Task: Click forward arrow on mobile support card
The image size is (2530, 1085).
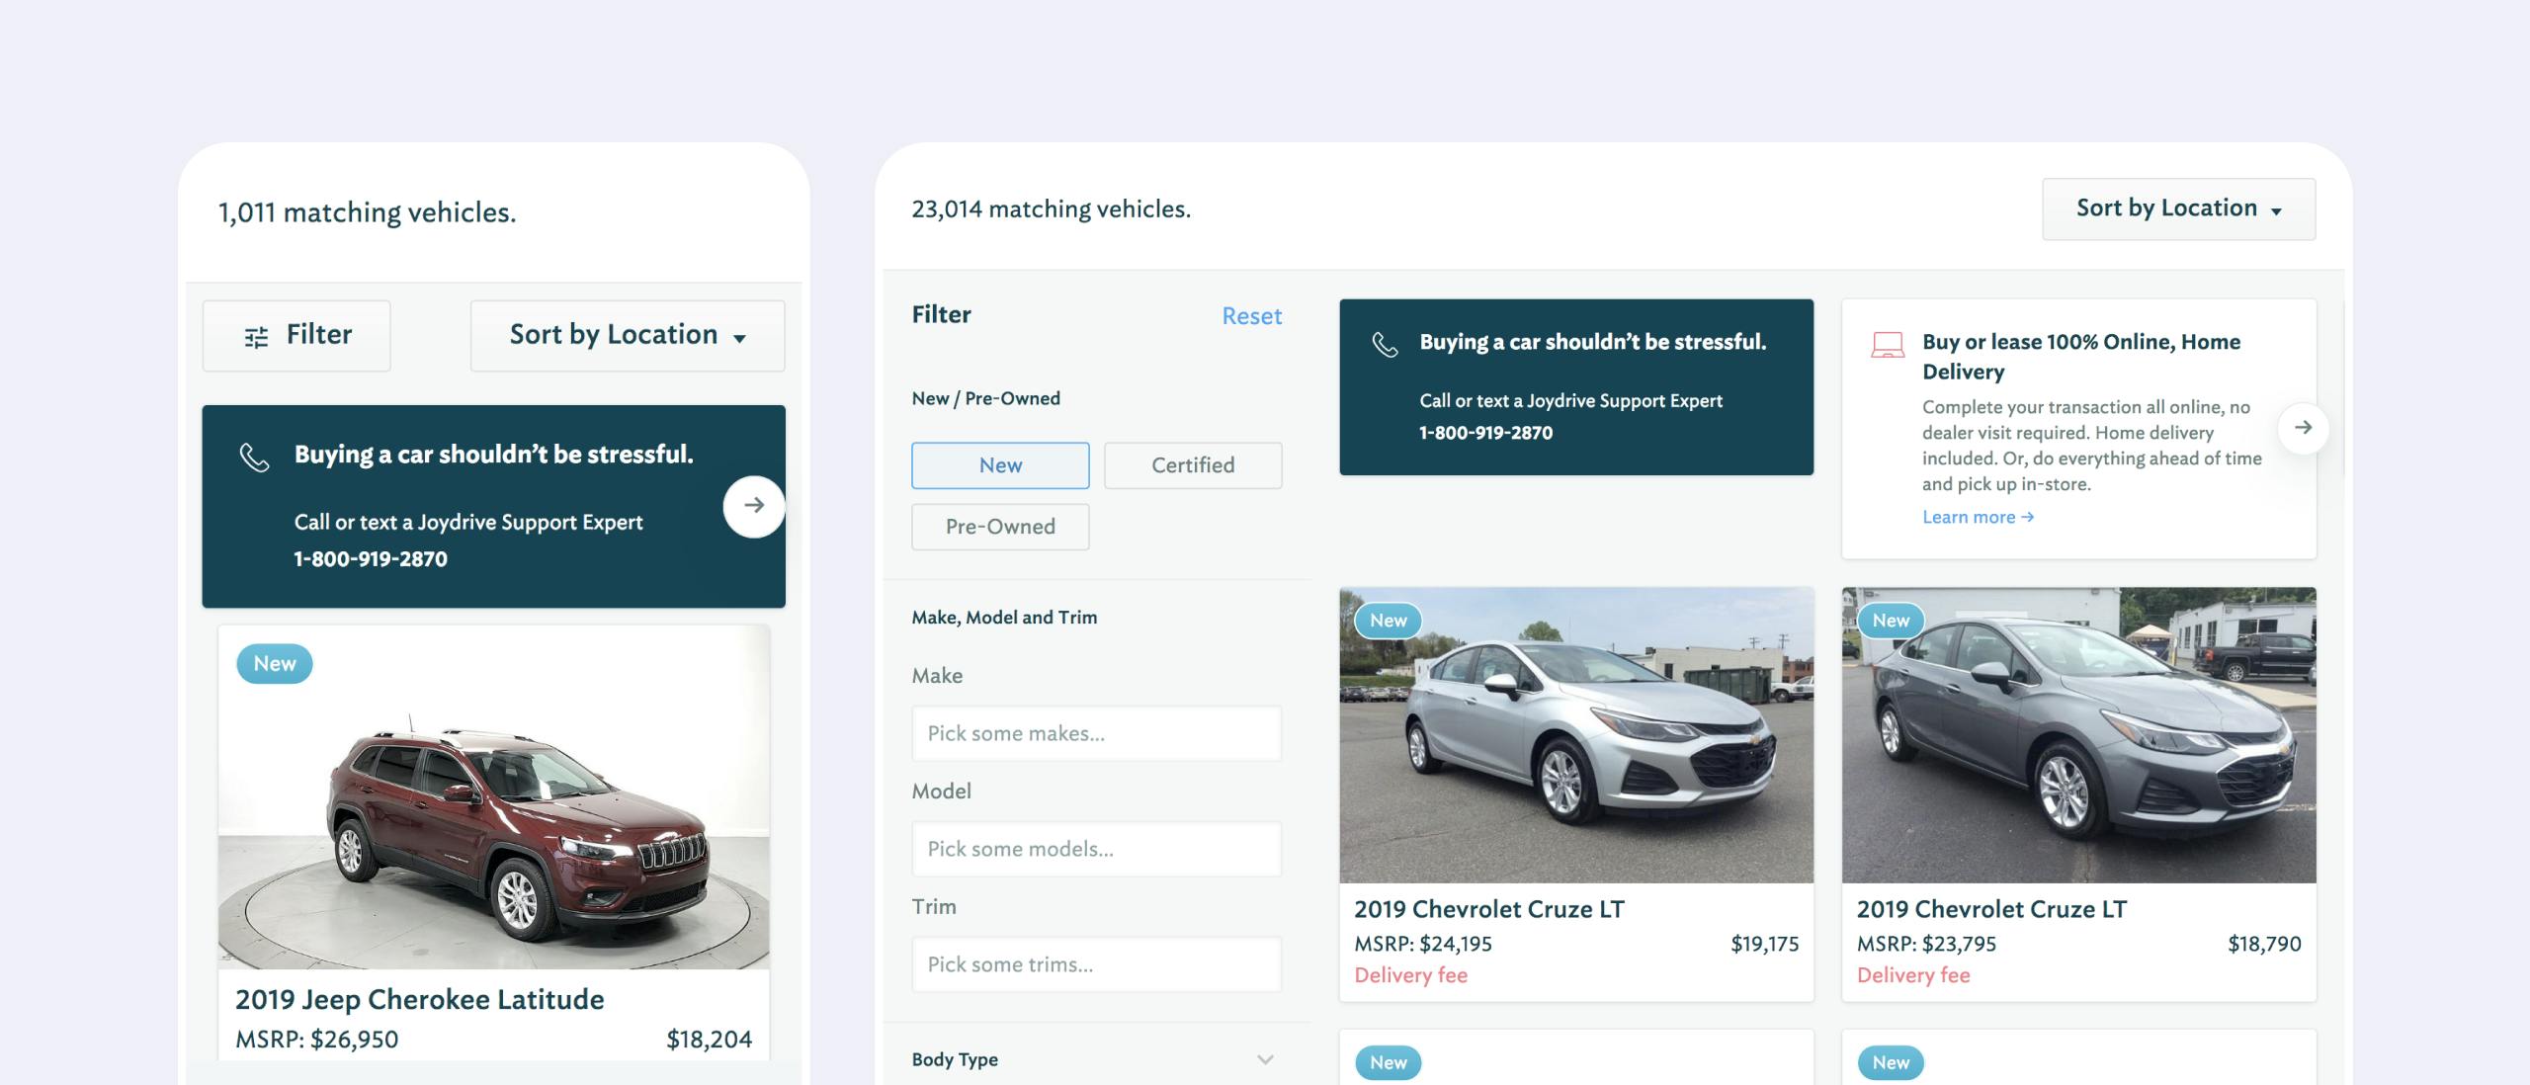Action: tap(753, 503)
